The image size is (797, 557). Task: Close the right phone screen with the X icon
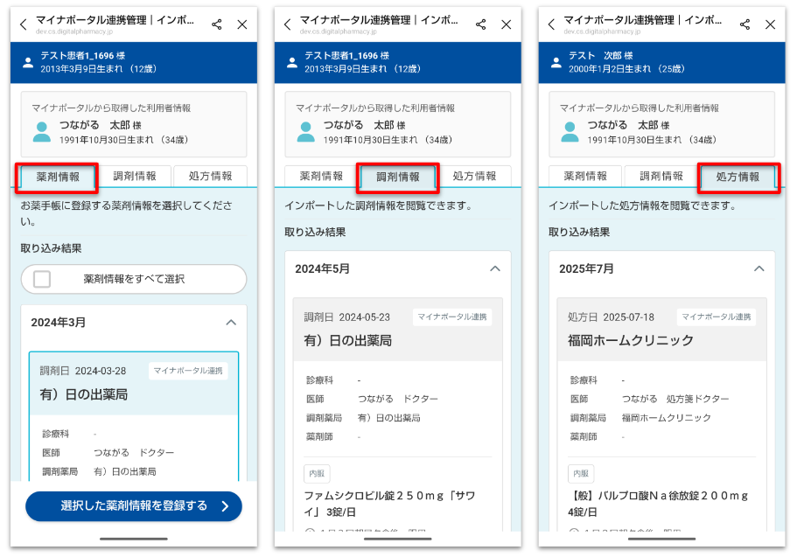(x=770, y=24)
